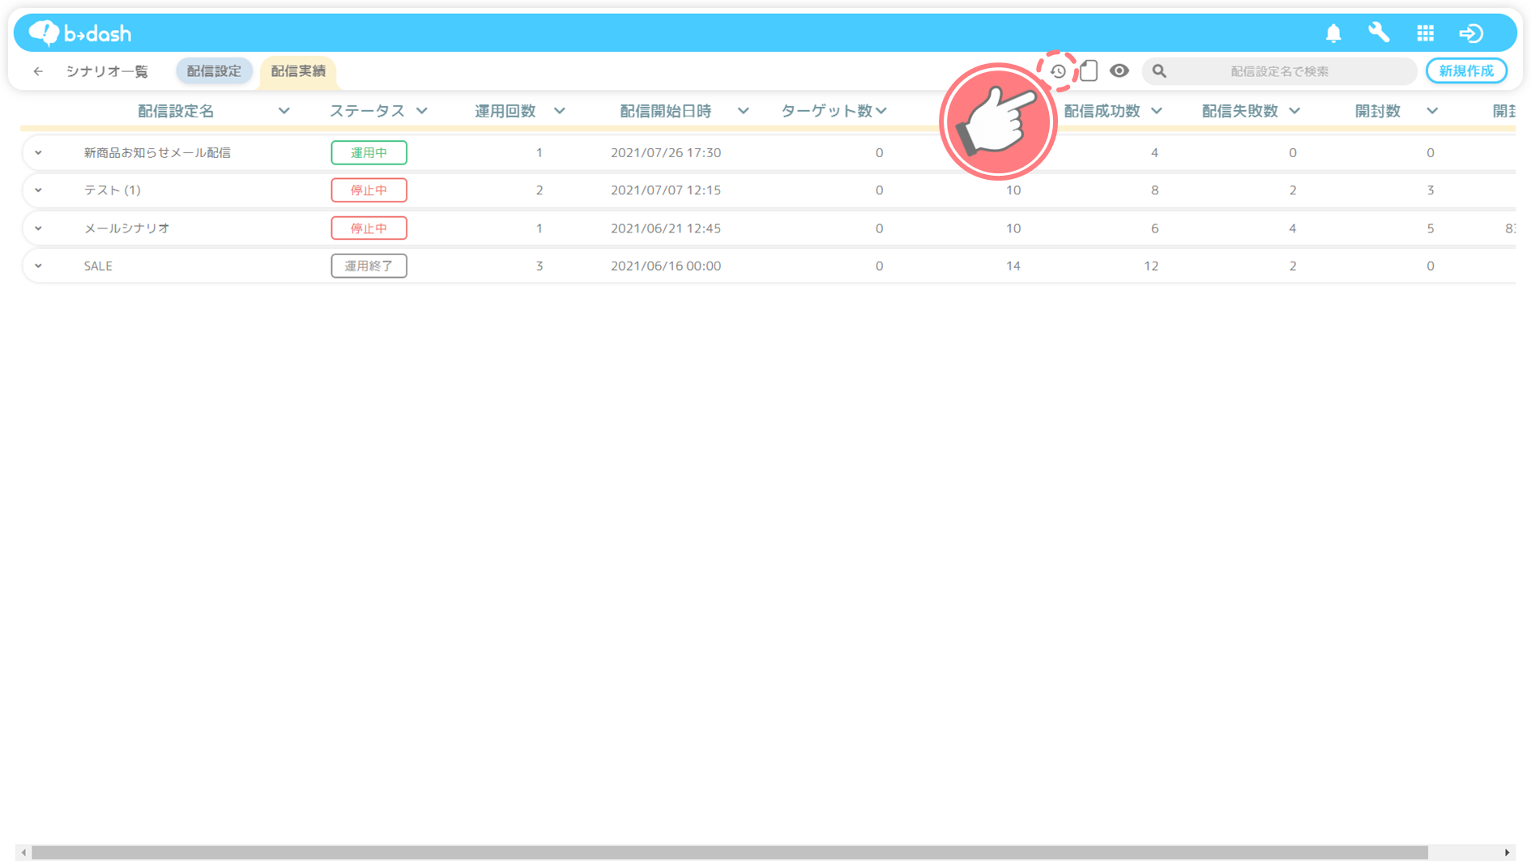Click the 運用中 status badge
1531x861 pixels.
pyautogui.click(x=369, y=152)
